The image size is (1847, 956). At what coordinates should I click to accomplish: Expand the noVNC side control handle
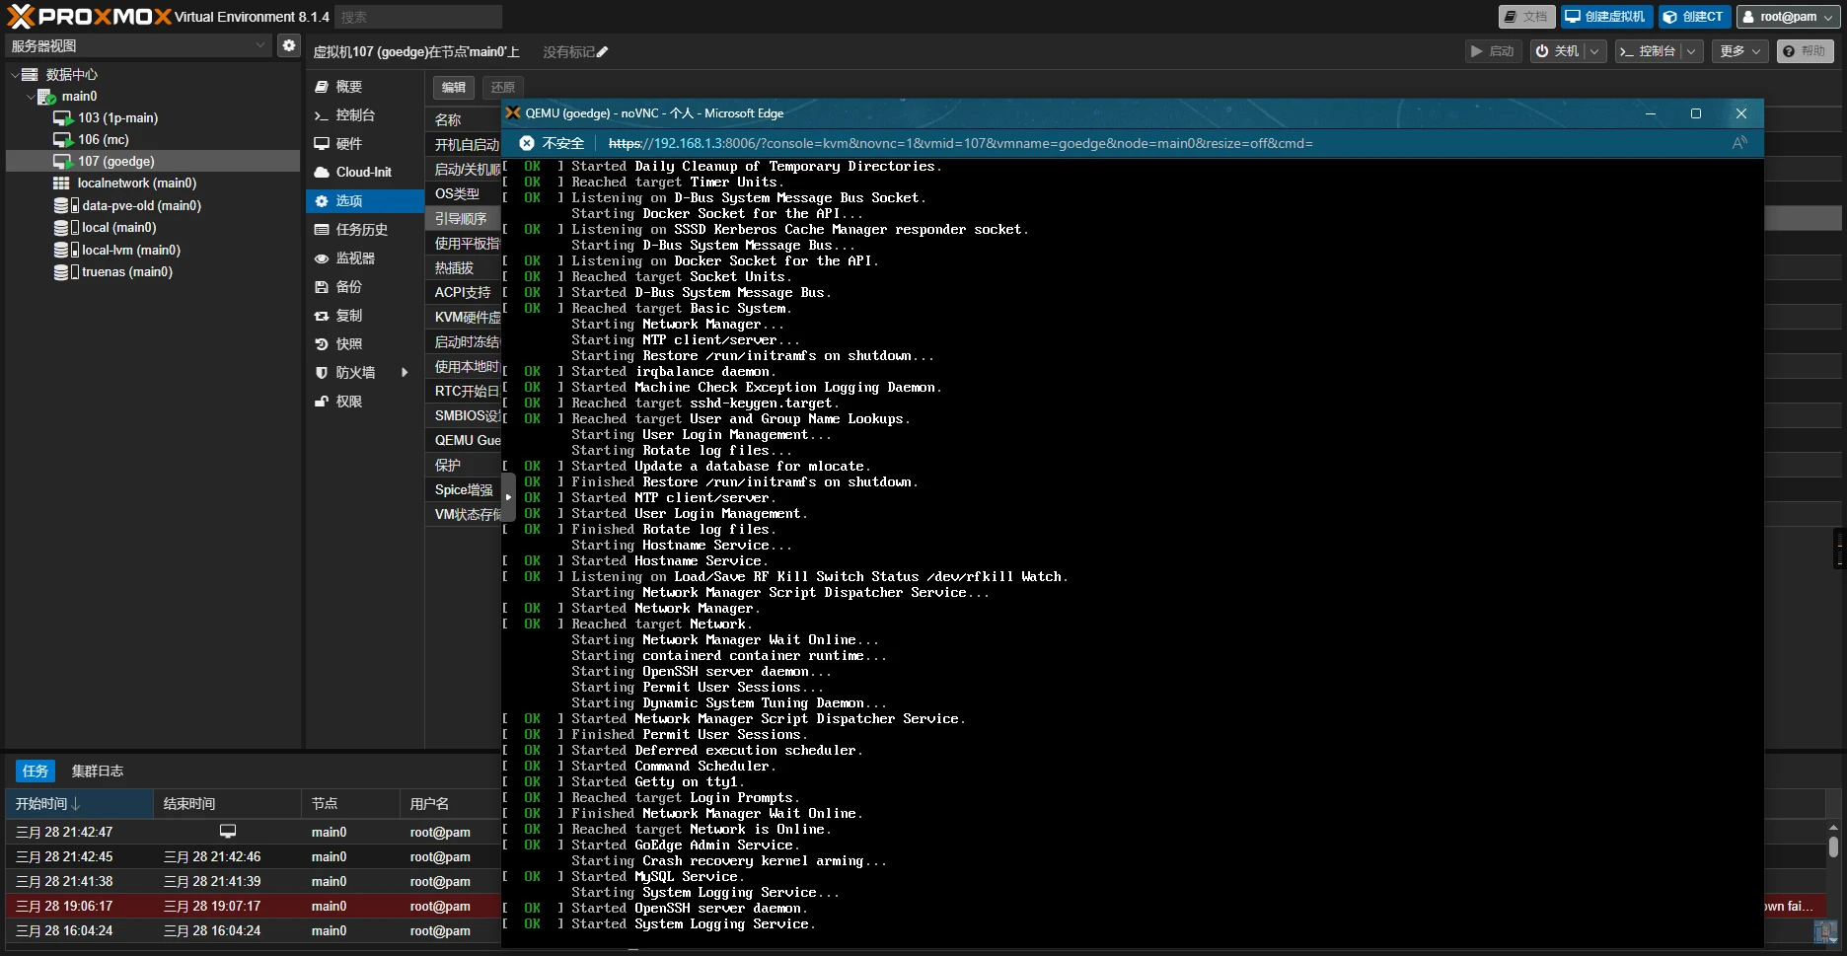coord(508,497)
